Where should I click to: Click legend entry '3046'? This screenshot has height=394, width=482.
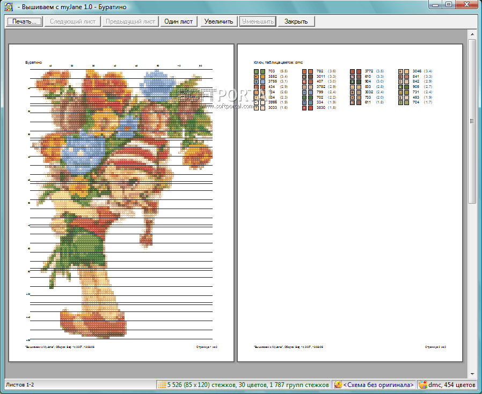point(417,71)
